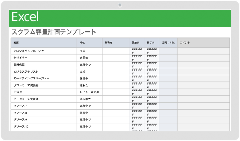Viewport: 240px width, 141px height.
Task: Select the 品質保証 resource cell
Action: tap(19, 65)
